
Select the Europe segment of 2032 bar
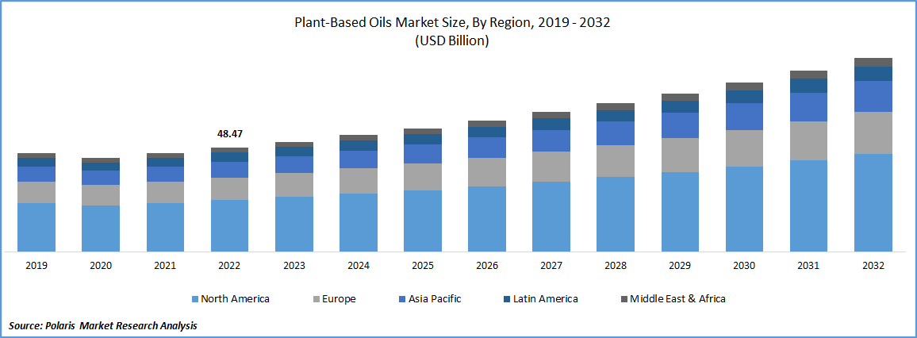(873, 133)
